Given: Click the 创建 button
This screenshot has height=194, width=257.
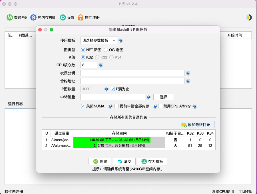Looking at the screenshot, I should pos(100,161).
